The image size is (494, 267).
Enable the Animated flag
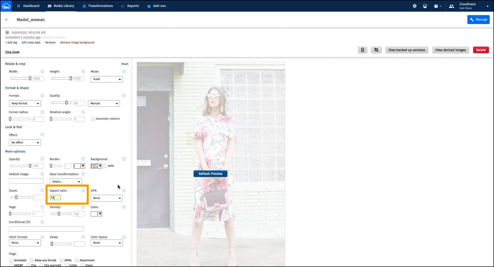(11, 260)
